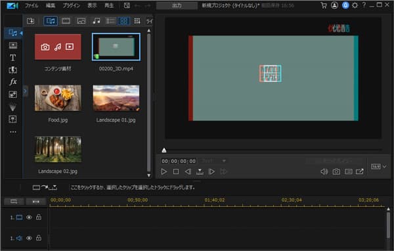Screen dimensions: 394x251
Task: Click the import media icon in the library toolbar
Action: [30, 21]
